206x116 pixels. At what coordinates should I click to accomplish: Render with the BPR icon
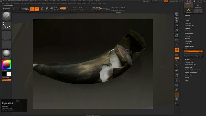(x=177, y=14)
